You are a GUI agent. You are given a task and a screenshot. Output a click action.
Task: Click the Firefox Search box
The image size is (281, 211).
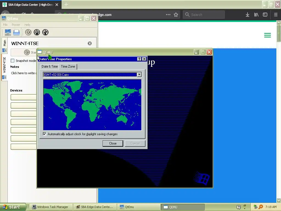[x=204, y=15]
